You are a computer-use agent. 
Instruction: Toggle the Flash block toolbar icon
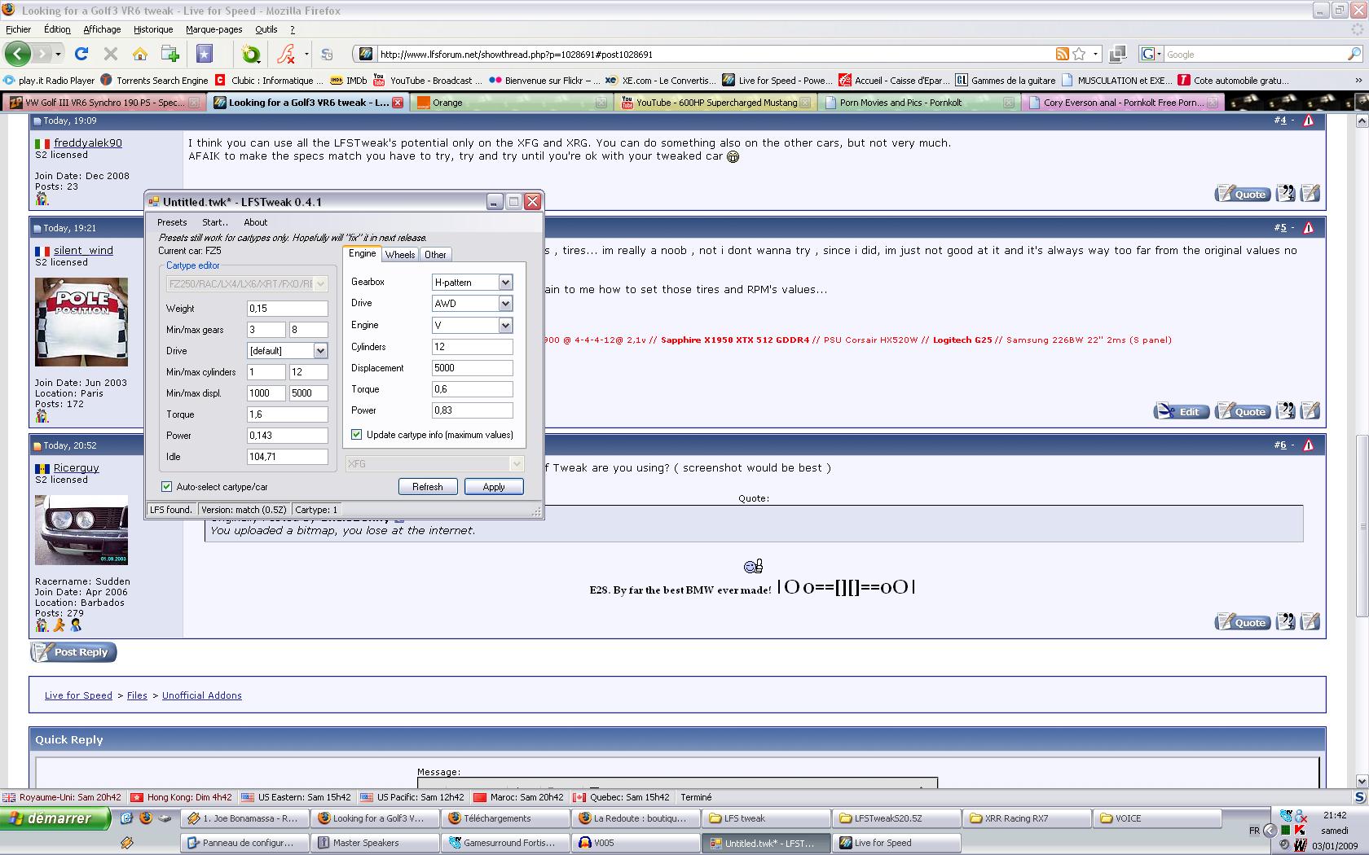coord(286,54)
